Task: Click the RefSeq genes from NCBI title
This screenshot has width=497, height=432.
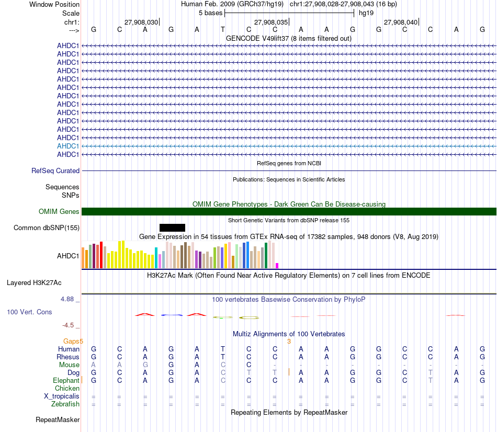Action: click(289, 163)
